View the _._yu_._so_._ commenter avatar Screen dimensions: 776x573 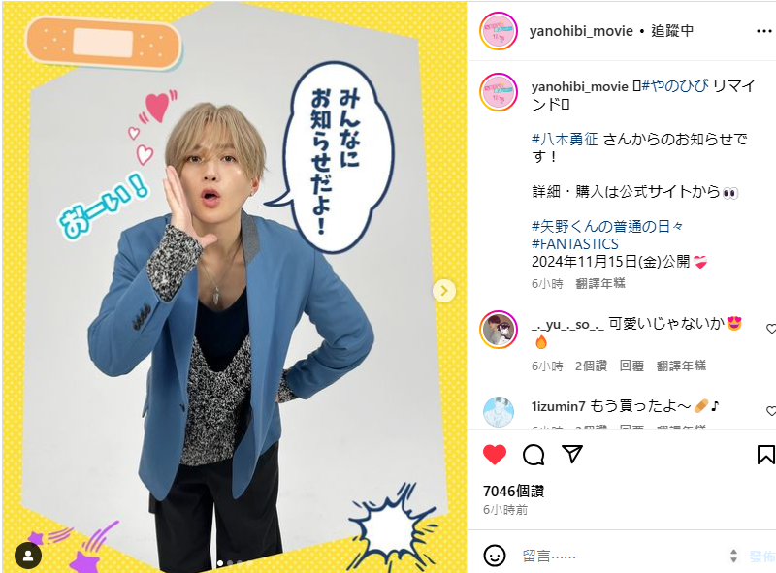(x=499, y=330)
